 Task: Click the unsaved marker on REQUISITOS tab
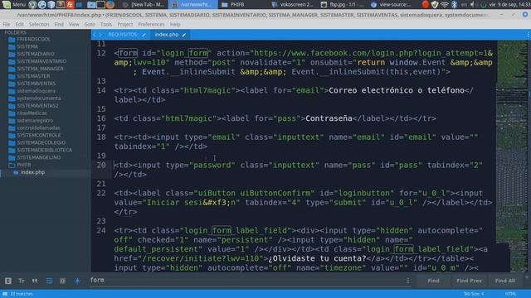[x=144, y=35]
